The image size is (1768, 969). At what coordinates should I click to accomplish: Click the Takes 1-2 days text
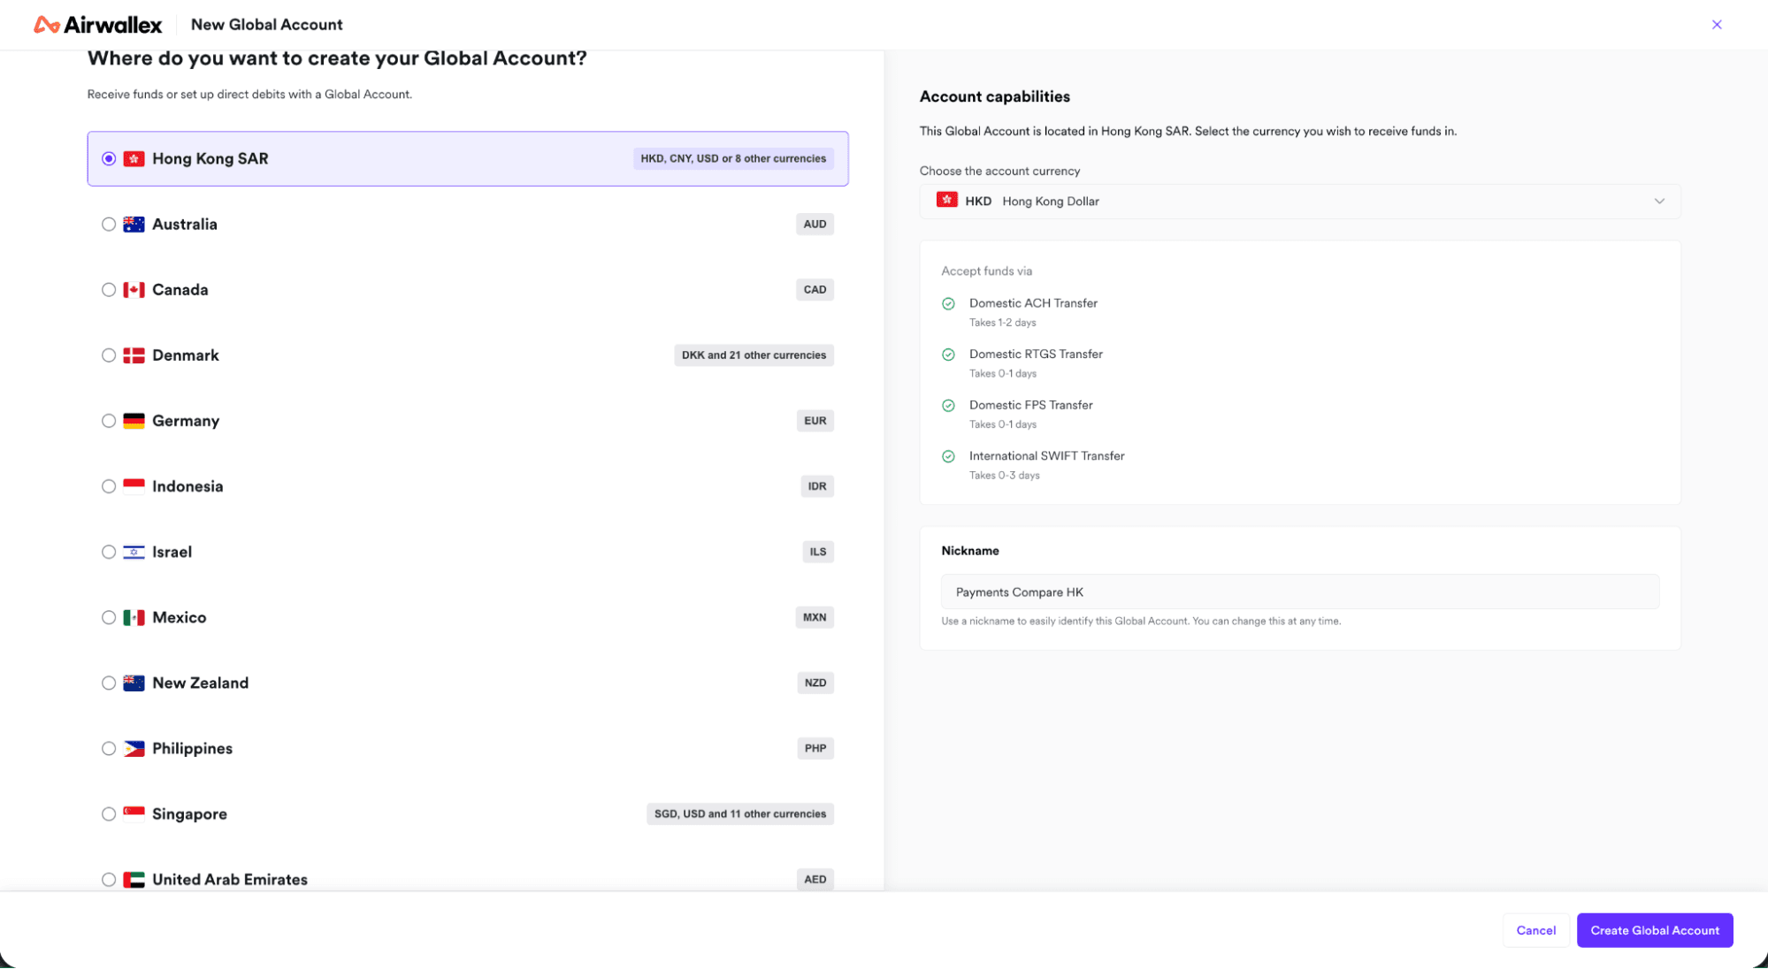(x=1002, y=323)
